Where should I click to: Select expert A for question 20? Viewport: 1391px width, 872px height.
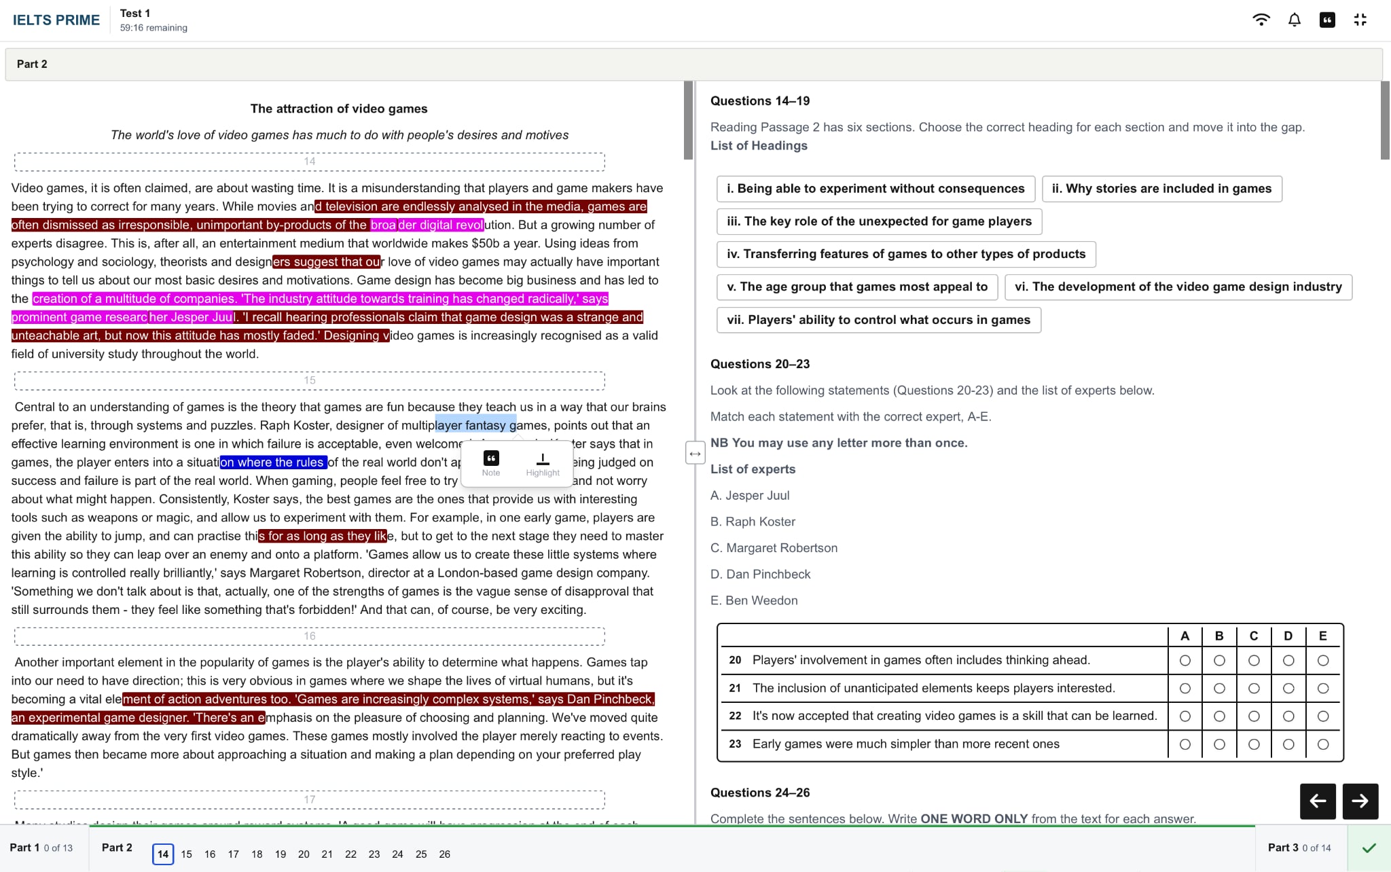tap(1185, 660)
